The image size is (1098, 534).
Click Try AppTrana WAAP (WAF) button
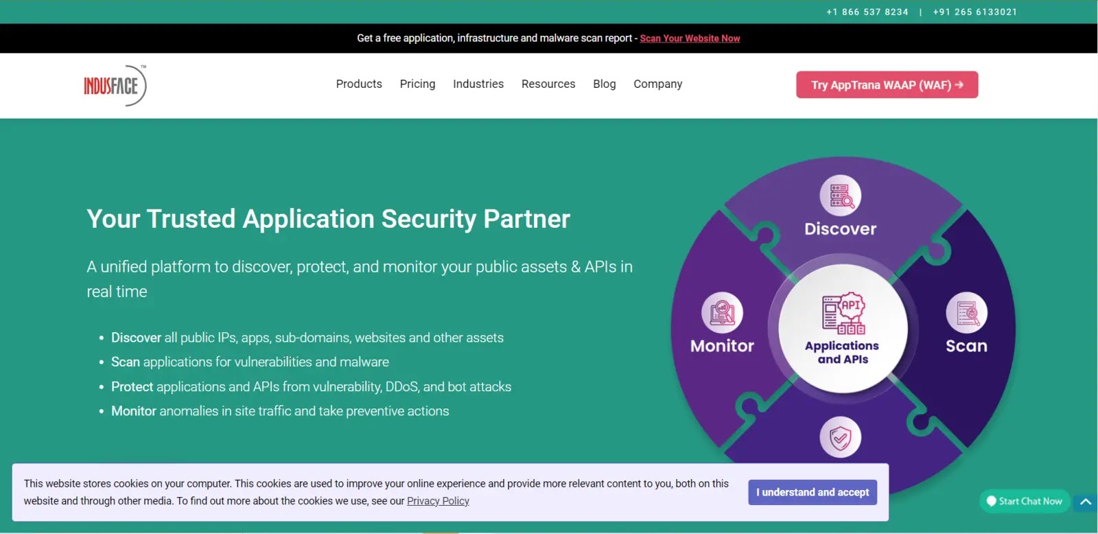click(x=887, y=85)
